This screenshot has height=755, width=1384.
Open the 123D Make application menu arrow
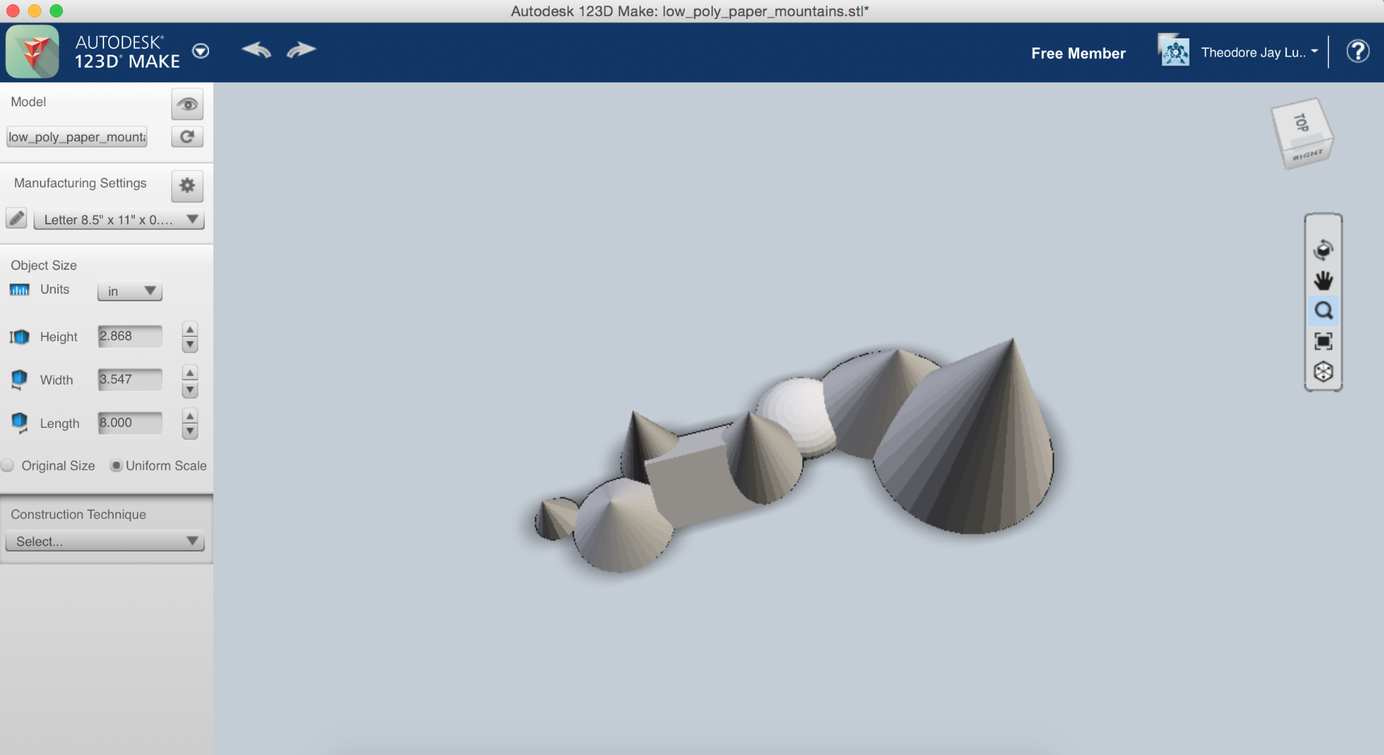[x=201, y=51]
